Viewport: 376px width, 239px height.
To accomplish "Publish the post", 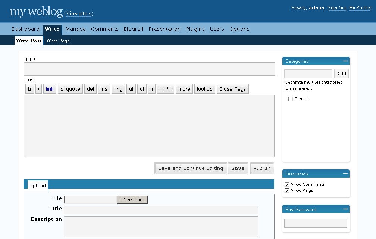I will [262, 168].
